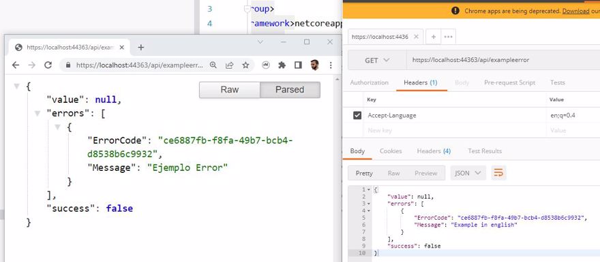Close Postman localhost request tab
This screenshot has width=600, height=262.
coord(417,37)
